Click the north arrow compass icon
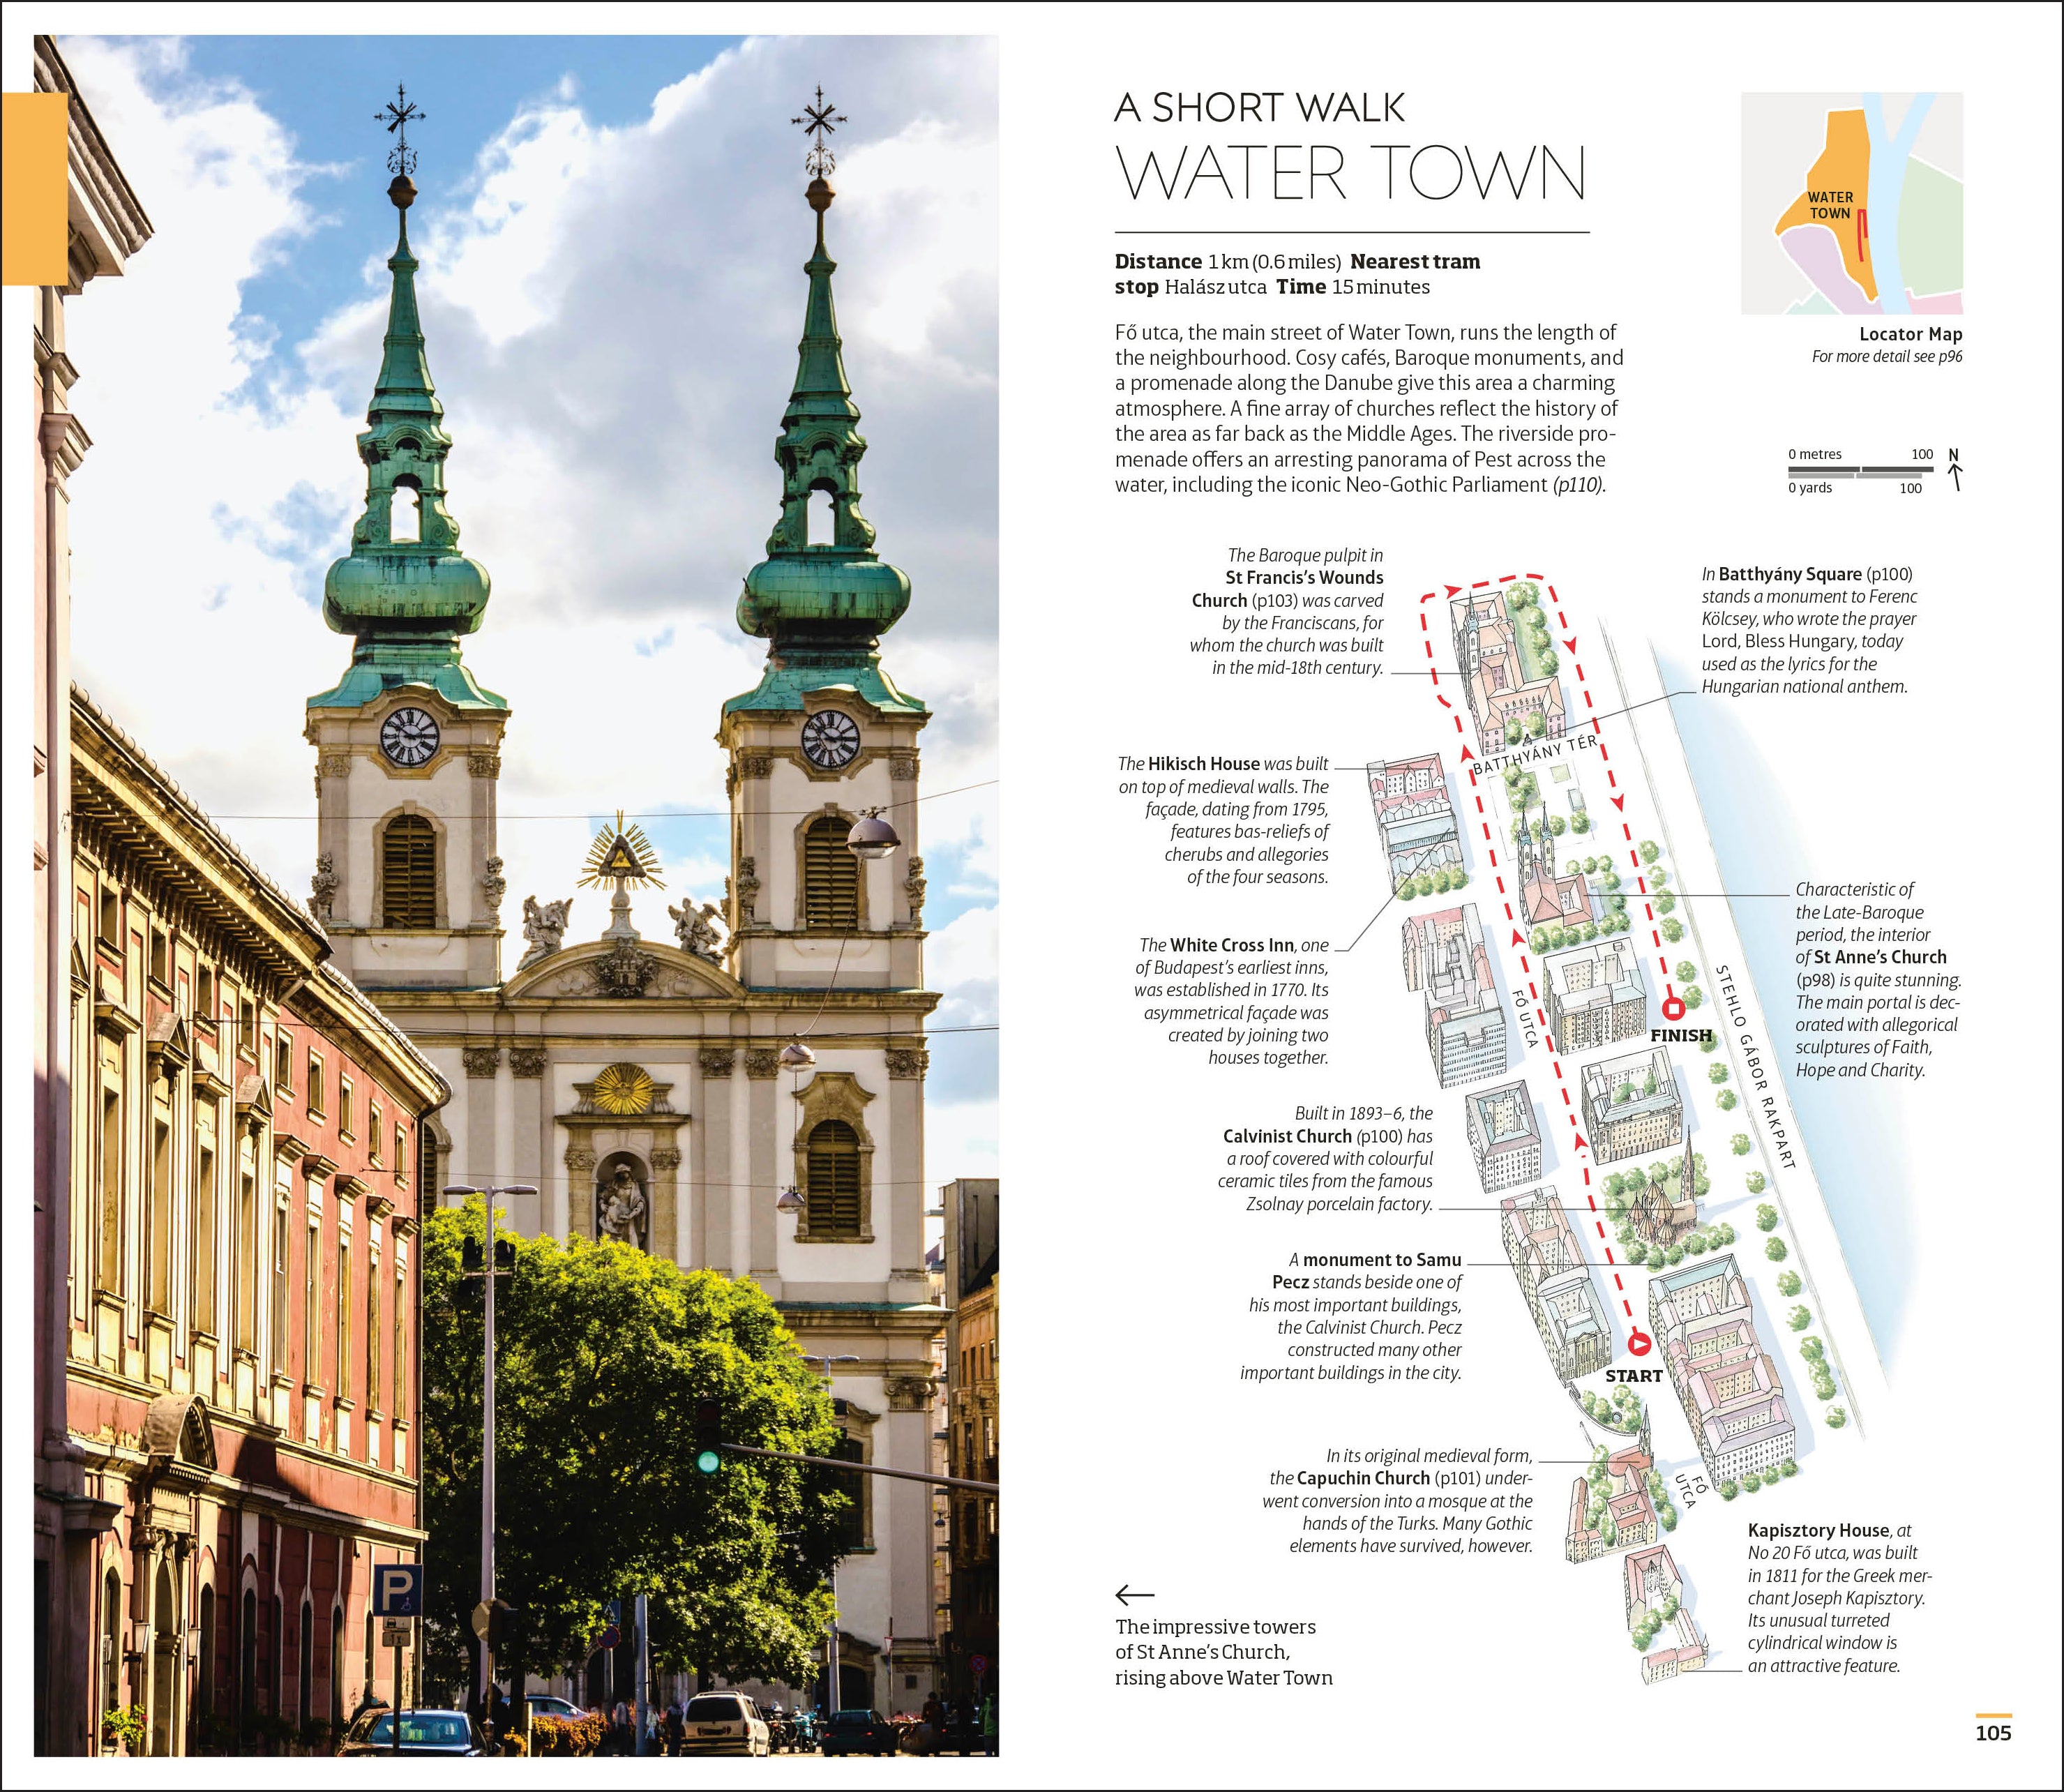 point(1954,469)
